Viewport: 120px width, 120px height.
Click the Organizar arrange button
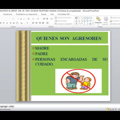click(x=98, y=21)
